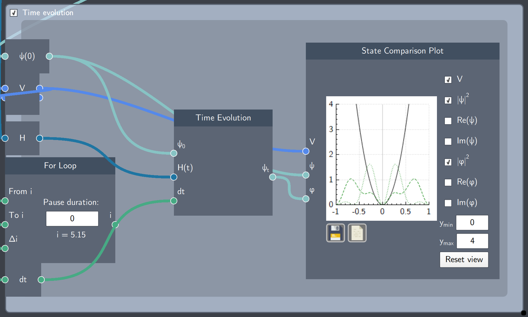Select the State Comparison Plot header
Image resolution: width=528 pixels, height=317 pixels.
[403, 51]
